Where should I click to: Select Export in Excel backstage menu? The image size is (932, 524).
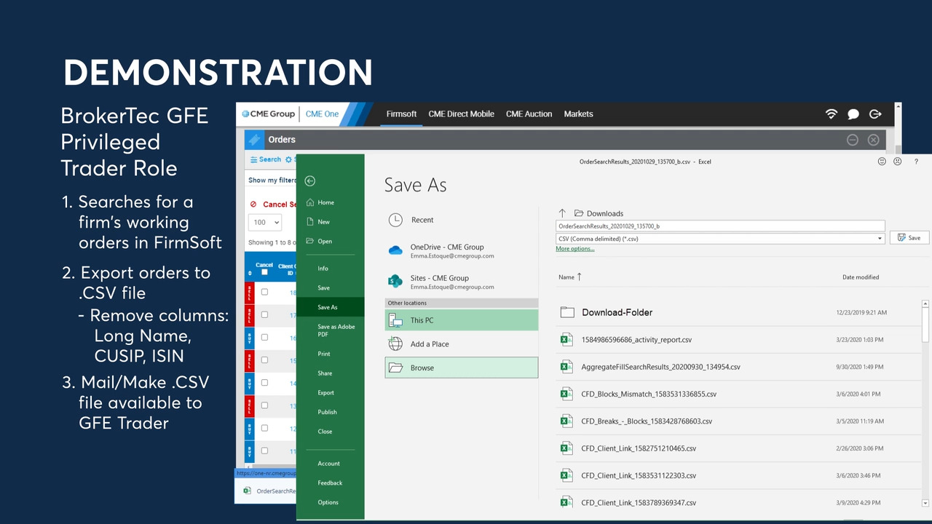point(325,393)
